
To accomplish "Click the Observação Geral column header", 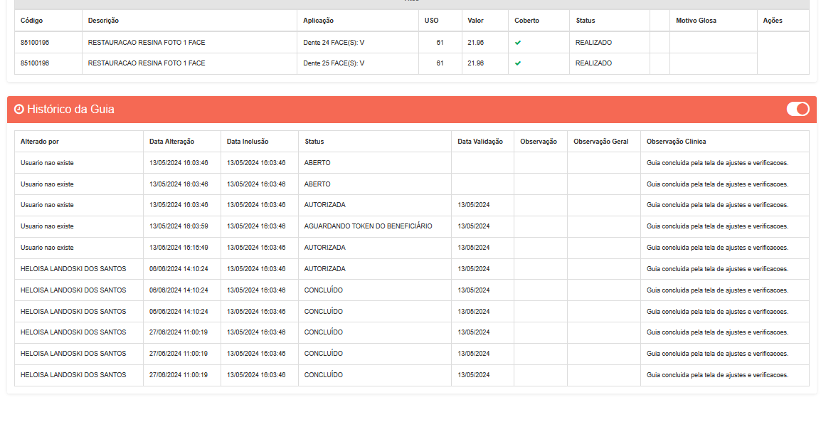I will click(x=601, y=142).
